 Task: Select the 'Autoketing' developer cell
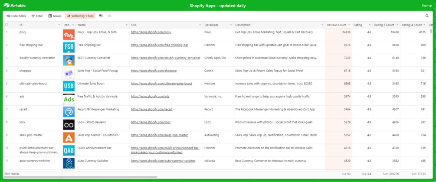pyautogui.click(x=218, y=137)
